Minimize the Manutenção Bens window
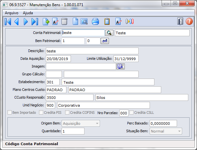 (166, 3)
